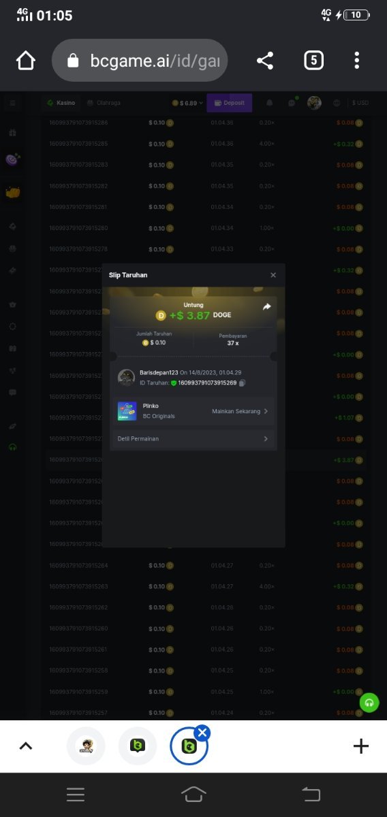Copy the bet ID with copy icon

click(x=243, y=383)
